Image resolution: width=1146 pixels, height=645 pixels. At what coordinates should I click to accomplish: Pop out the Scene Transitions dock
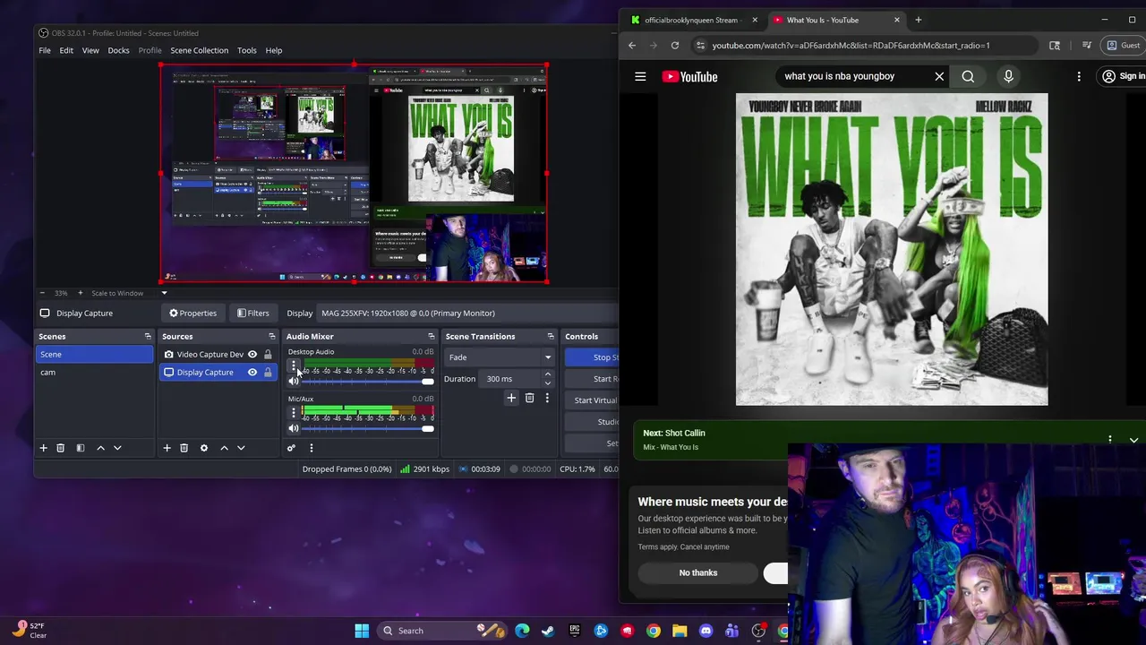point(551,337)
